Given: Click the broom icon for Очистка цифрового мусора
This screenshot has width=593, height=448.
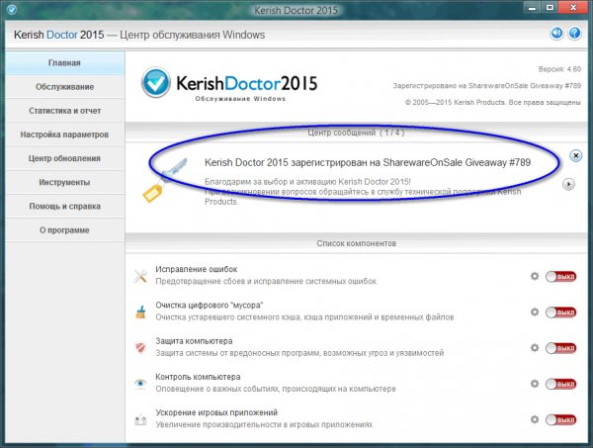Looking at the screenshot, I should point(140,313).
